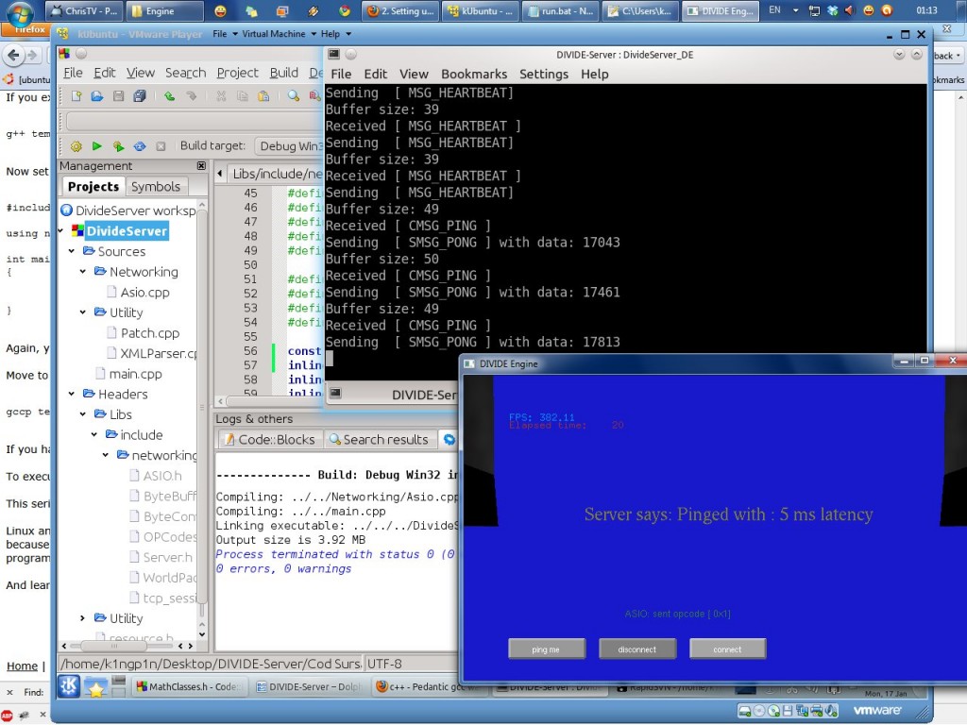Click Save all files icon in Code::Blocks
The height and width of the screenshot is (725, 967).
[140, 96]
